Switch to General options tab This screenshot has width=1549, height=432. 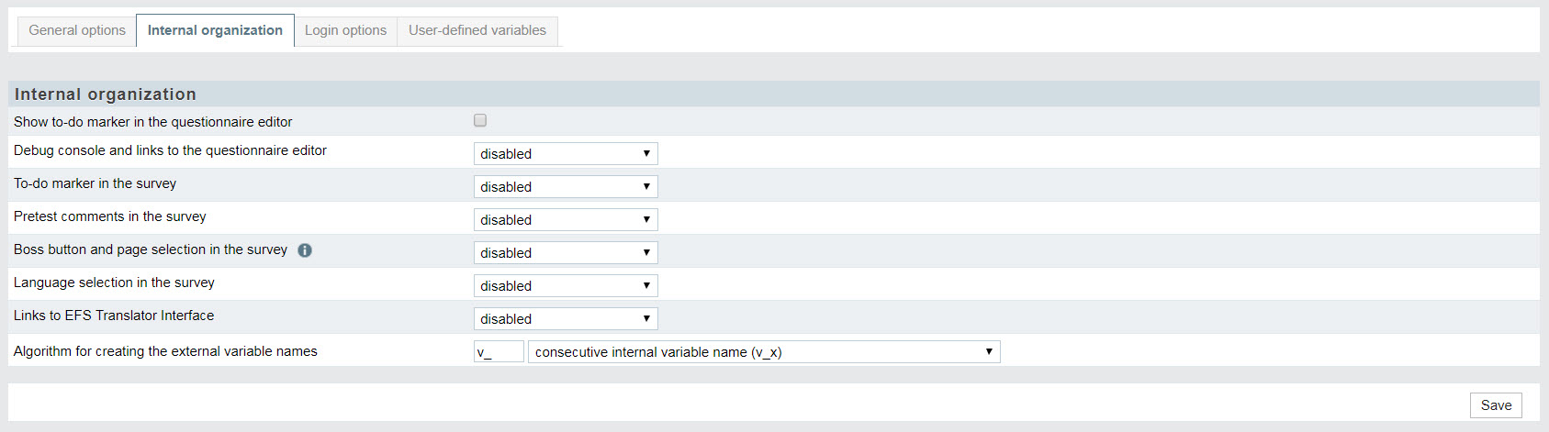tap(77, 30)
